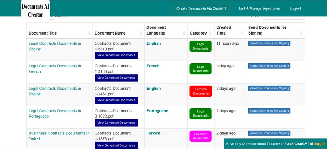Click the a day ago timestamp
This screenshot has width=327, height=149.
225,66
